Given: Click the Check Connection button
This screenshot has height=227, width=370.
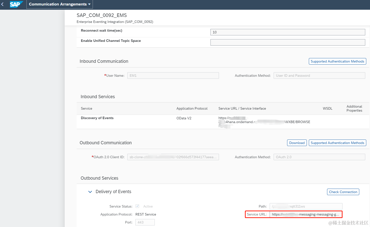Looking at the screenshot, I should [343, 192].
